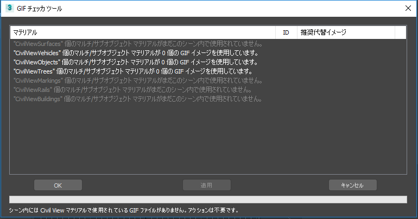Click the 適用 (Apply) button
Viewport: 418px width, 219px height.
click(207, 185)
